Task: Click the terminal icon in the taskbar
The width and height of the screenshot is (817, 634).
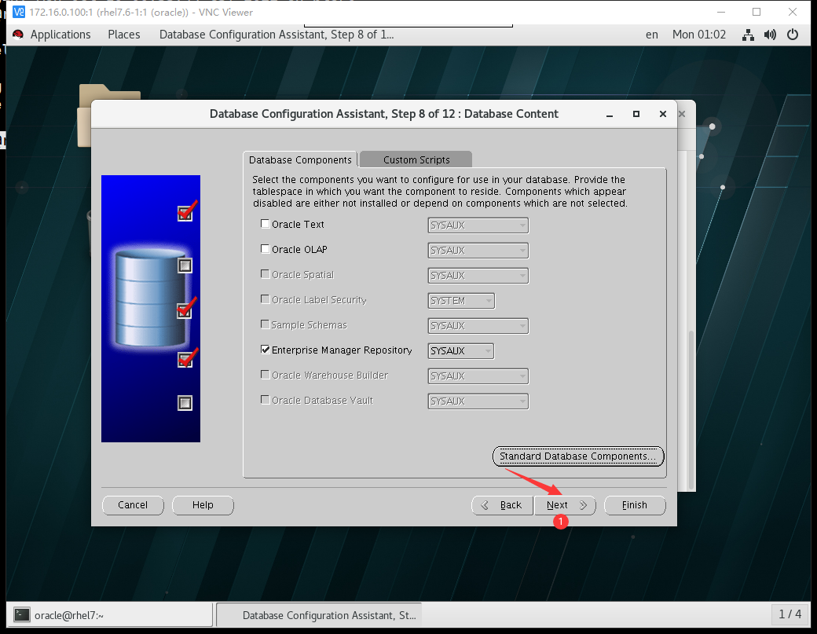Action: point(21,615)
